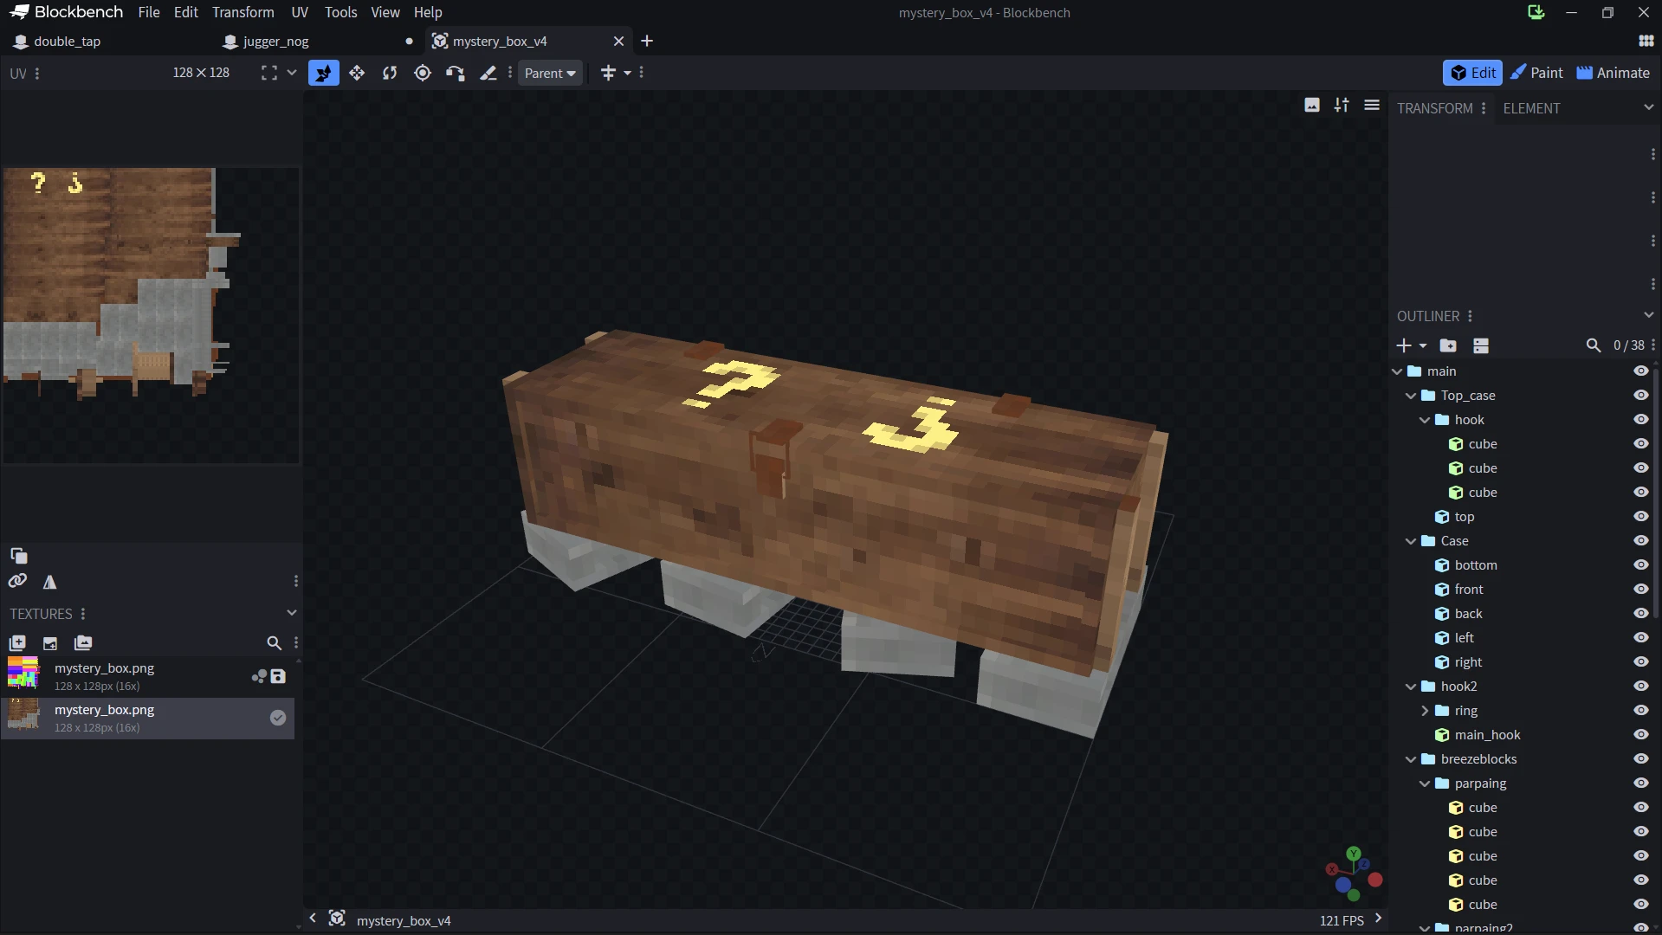Toggle outliner more options icon
This screenshot has height=935, width=1662.
(x=1481, y=345)
